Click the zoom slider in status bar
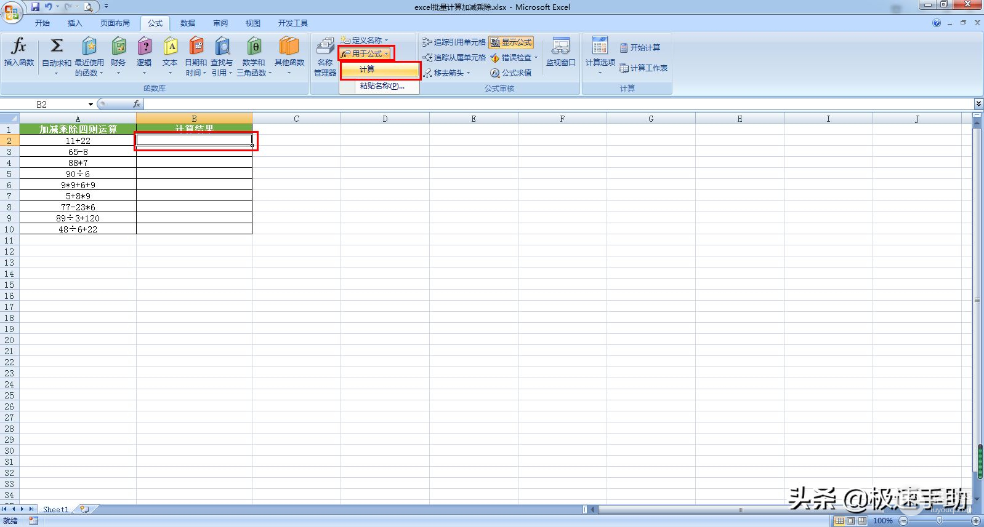 pyautogui.click(x=939, y=521)
